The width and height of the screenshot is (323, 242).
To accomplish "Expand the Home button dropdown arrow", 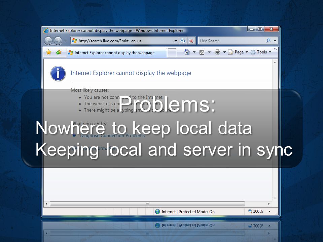I will coord(194,52).
